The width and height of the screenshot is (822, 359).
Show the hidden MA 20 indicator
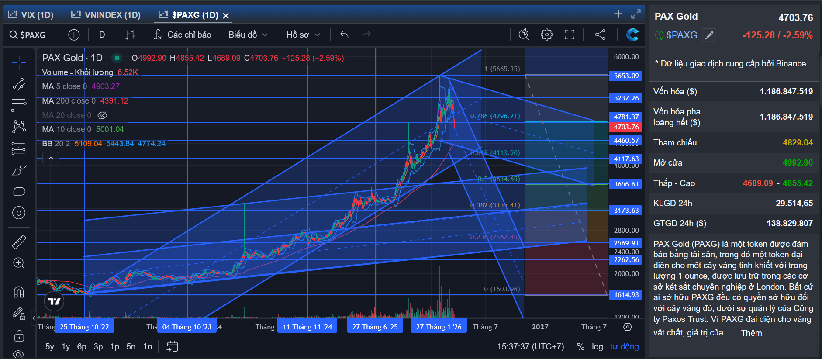[102, 115]
